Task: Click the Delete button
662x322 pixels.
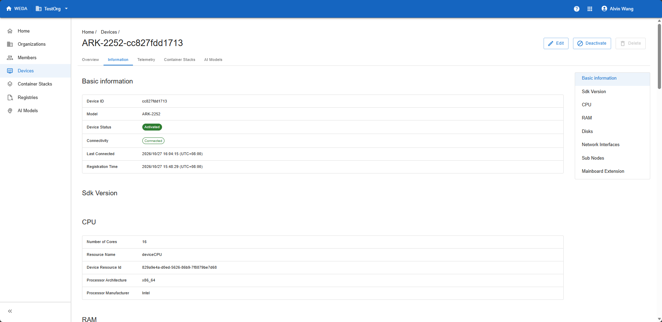Action: point(630,43)
